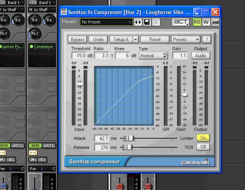
Task: Click the Reset button
Action: tap(155, 40)
